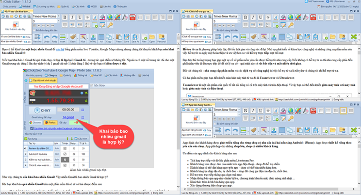The height and width of the screenshot is (195, 361).
Task: Expand the Clean button arrow in left #3 editor
Action: (x=78, y=38)
